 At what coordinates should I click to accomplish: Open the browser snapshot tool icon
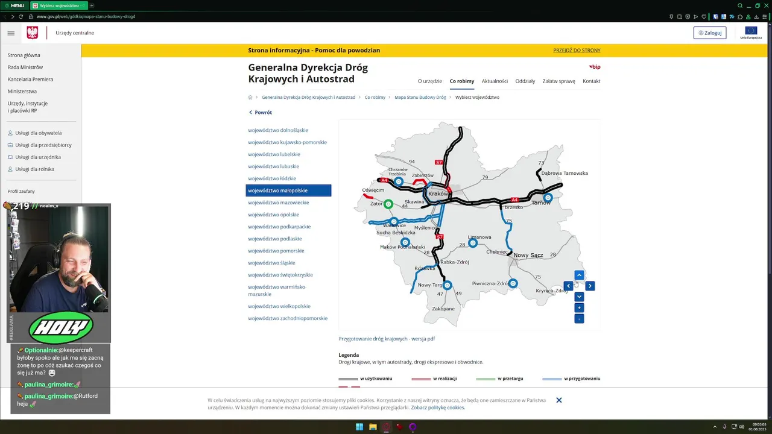[679, 16]
